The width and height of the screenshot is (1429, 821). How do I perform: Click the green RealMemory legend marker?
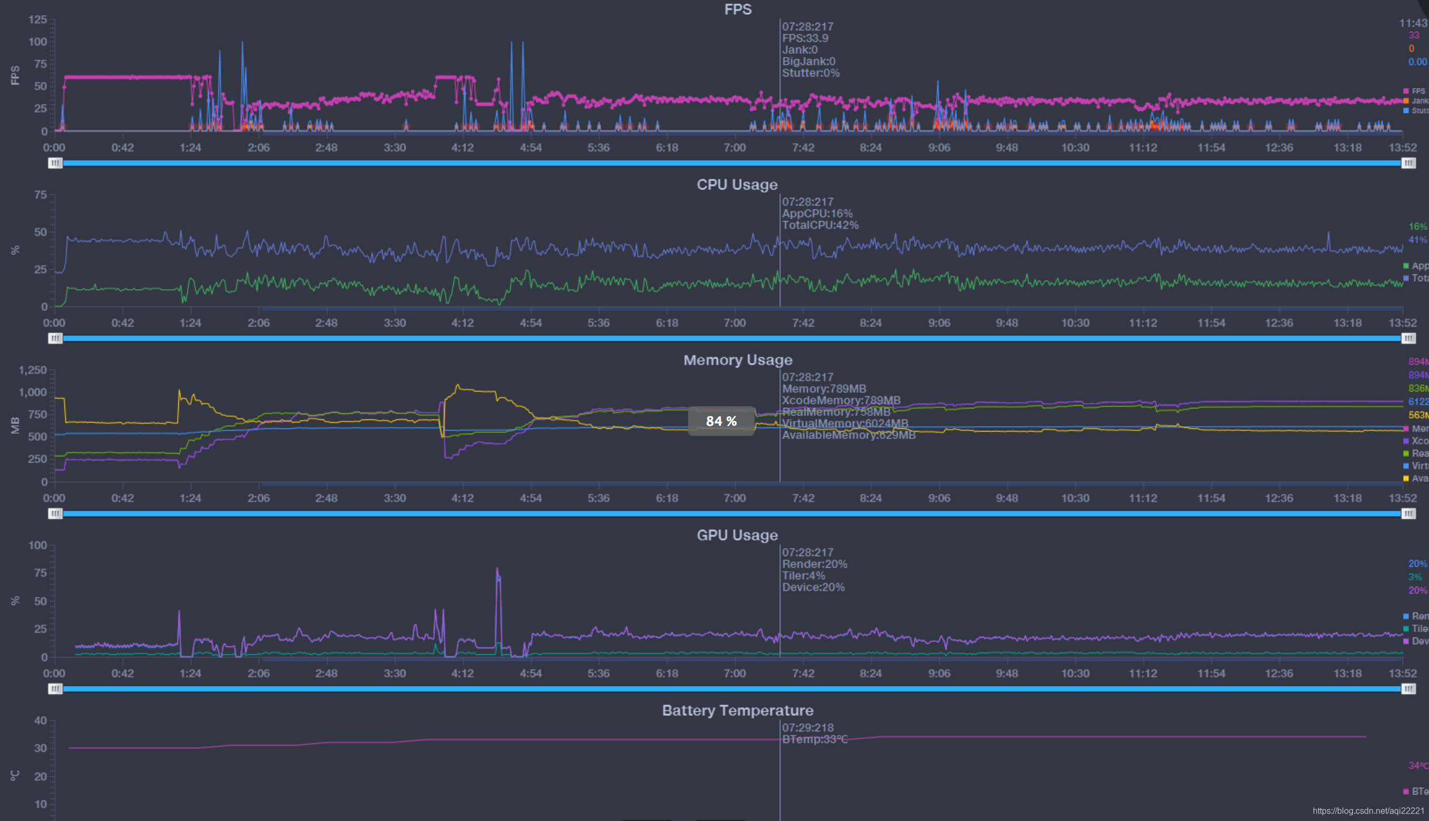[1406, 453]
